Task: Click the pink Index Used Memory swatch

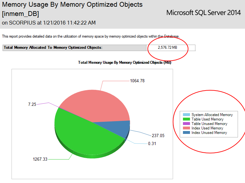Action: (186, 128)
